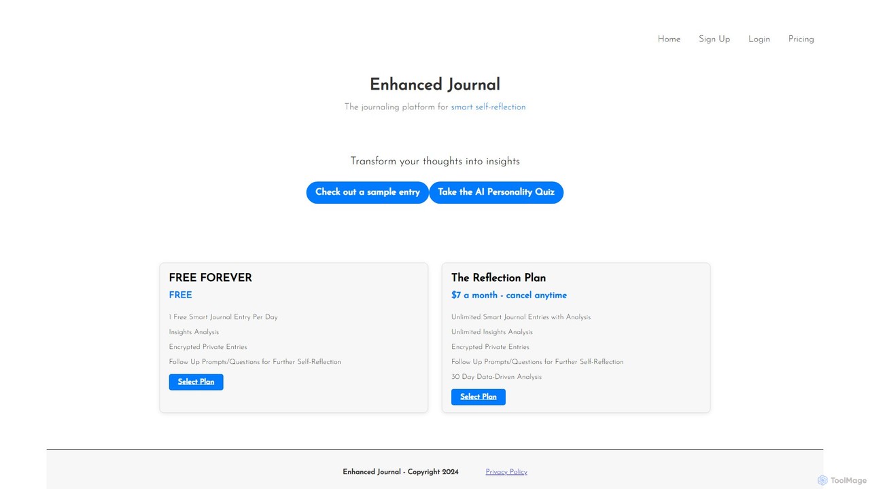
Task: Click 'Unlimited Insights Analysis' feature
Action: tap(492, 332)
